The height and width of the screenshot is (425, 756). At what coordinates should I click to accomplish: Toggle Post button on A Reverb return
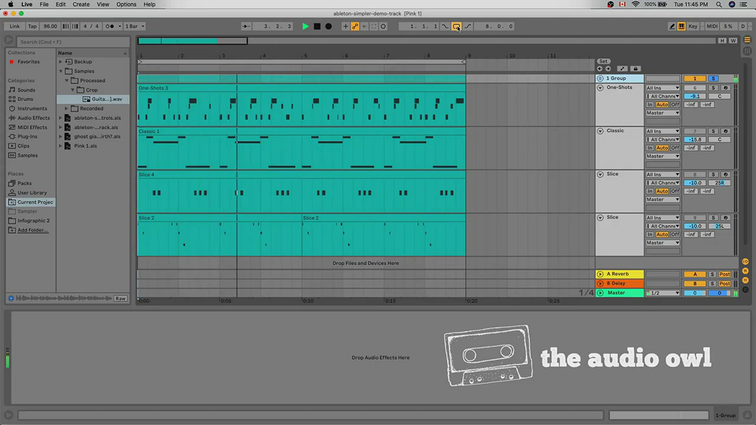pos(724,274)
